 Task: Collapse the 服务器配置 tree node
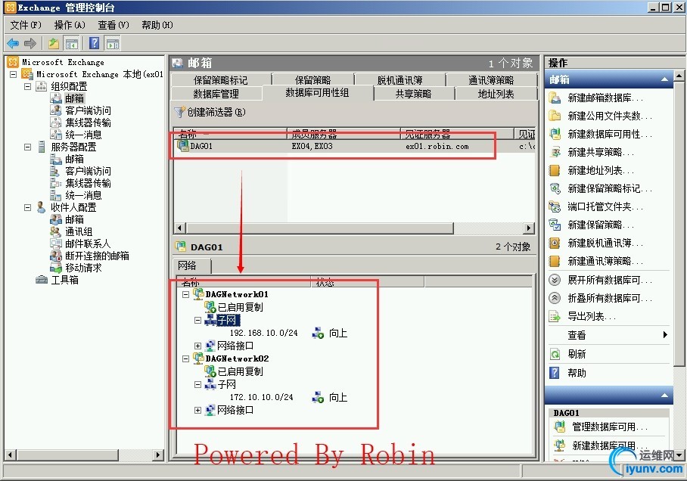[x=27, y=147]
